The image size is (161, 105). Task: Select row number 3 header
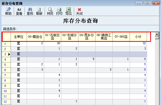pos(6,54)
